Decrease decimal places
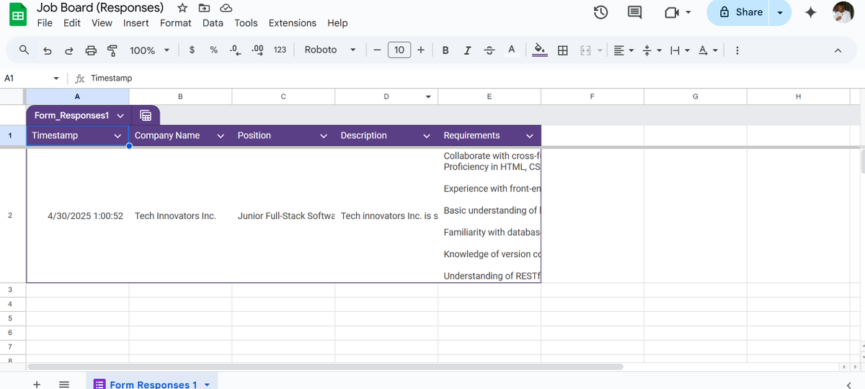Screen dimensions: 865x389 (x=235, y=50)
